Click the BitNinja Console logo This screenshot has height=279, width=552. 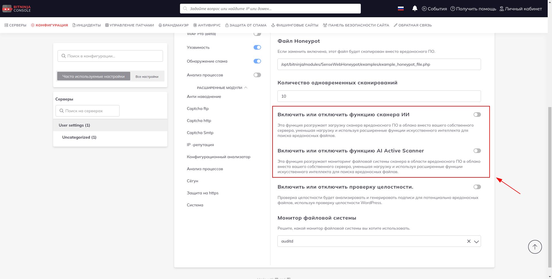[16, 9]
